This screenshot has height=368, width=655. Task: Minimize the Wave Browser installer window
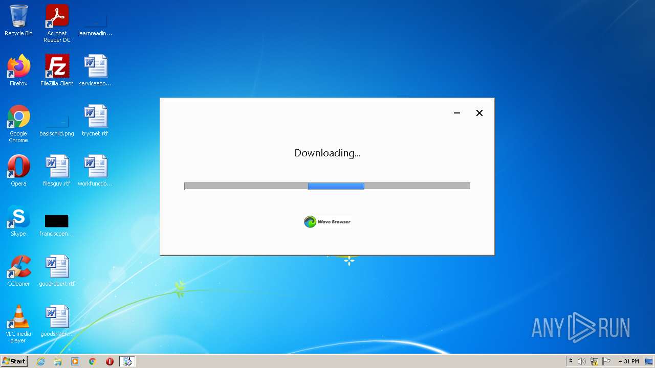tap(457, 113)
